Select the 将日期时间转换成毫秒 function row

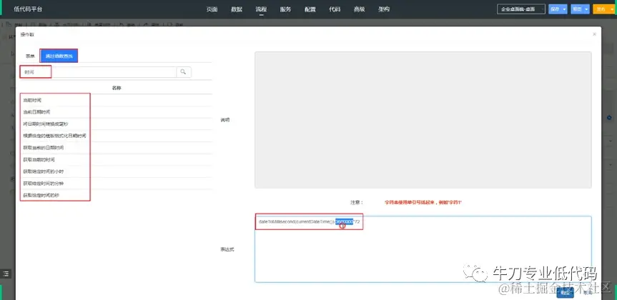coord(116,124)
